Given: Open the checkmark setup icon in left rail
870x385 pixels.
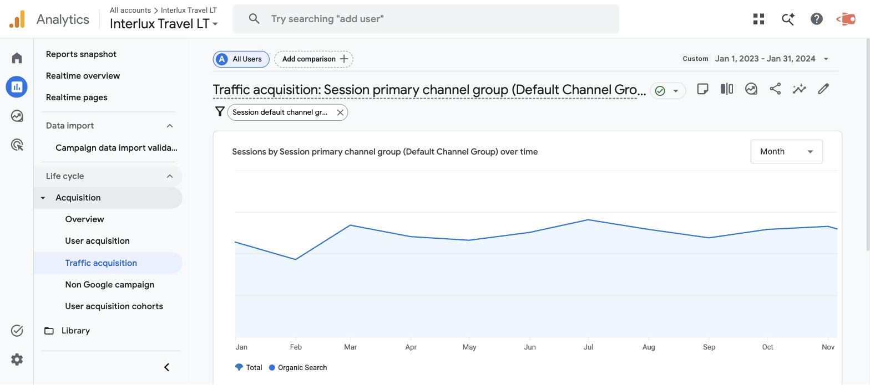Looking at the screenshot, I should click(x=17, y=331).
